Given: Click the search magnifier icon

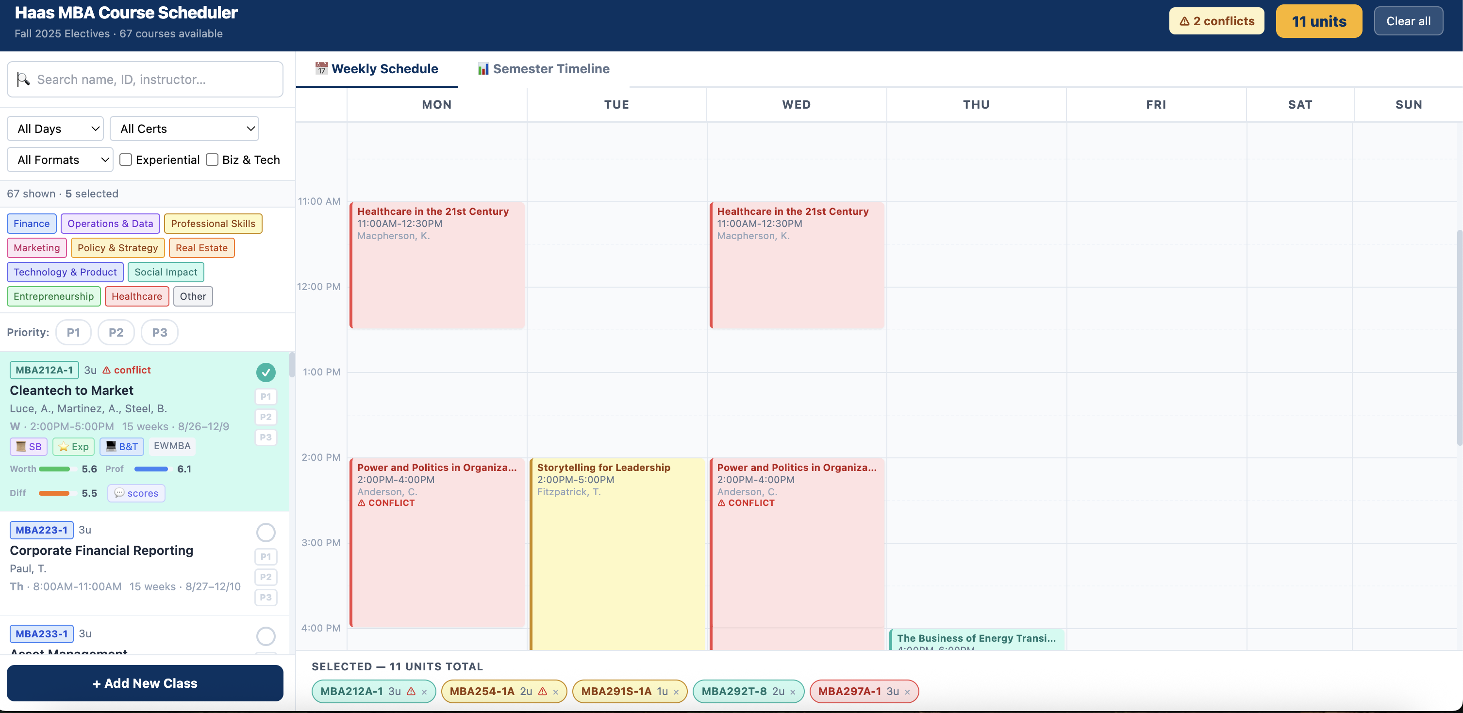Looking at the screenshot, I should pyautogui.click(x=23, y=80).
